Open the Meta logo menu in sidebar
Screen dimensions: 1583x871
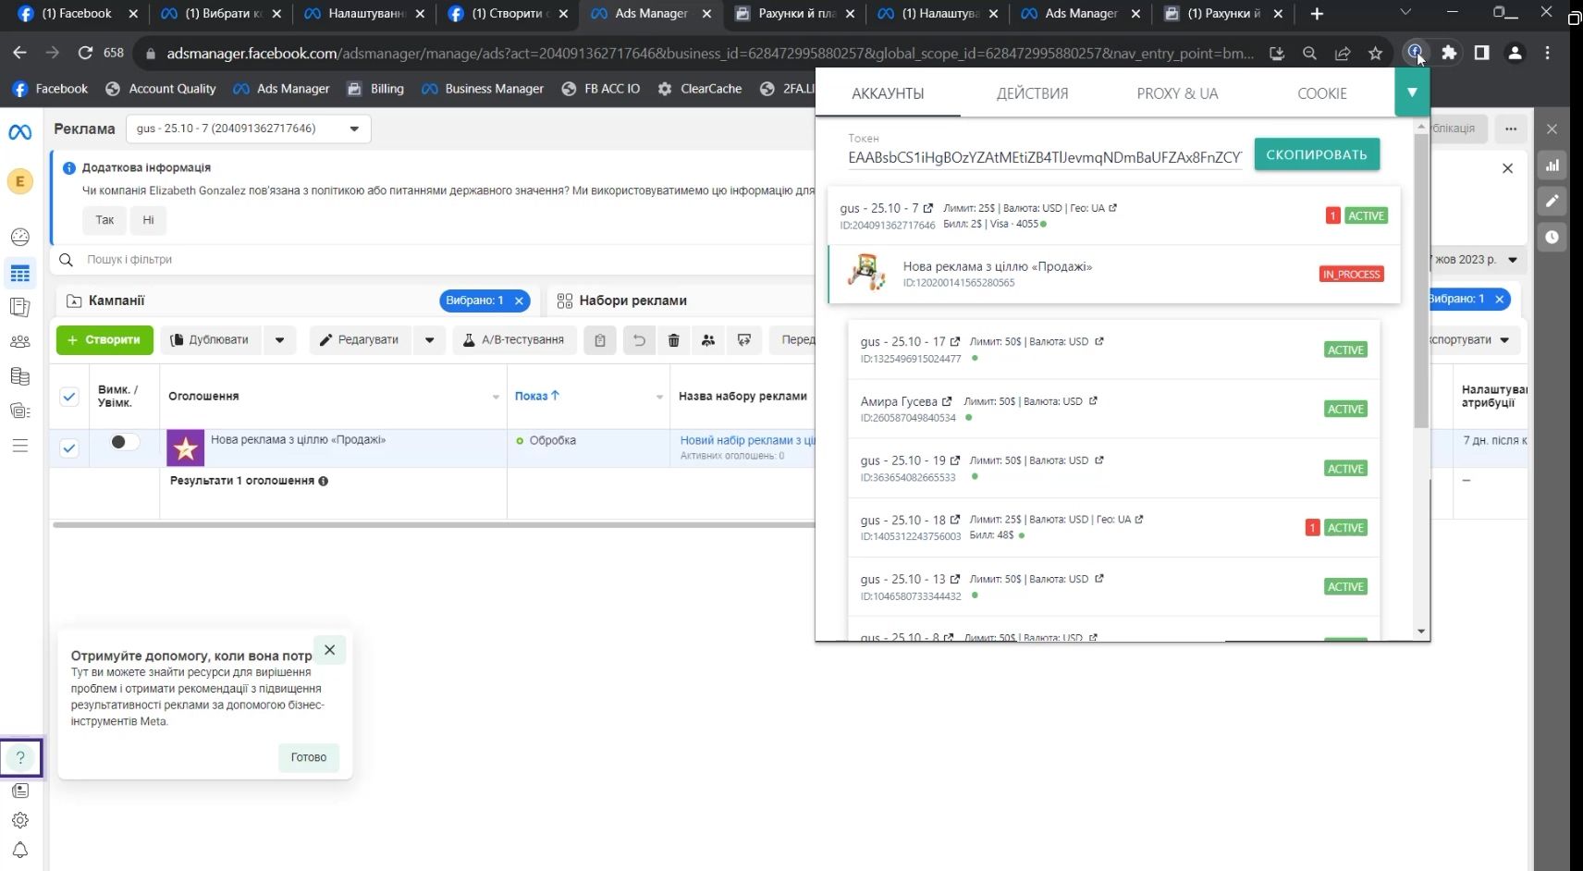pos(19,132)
